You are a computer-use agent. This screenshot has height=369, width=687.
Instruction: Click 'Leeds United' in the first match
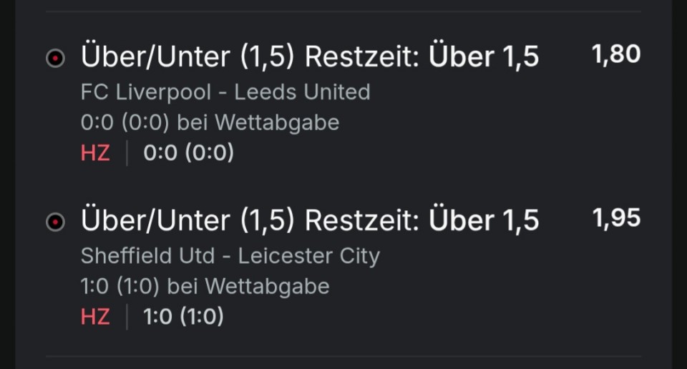303,92
